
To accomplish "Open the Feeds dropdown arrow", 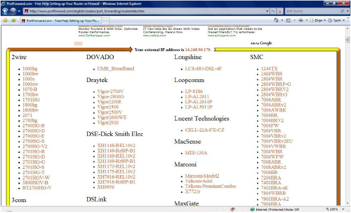I will pos(294,20).
